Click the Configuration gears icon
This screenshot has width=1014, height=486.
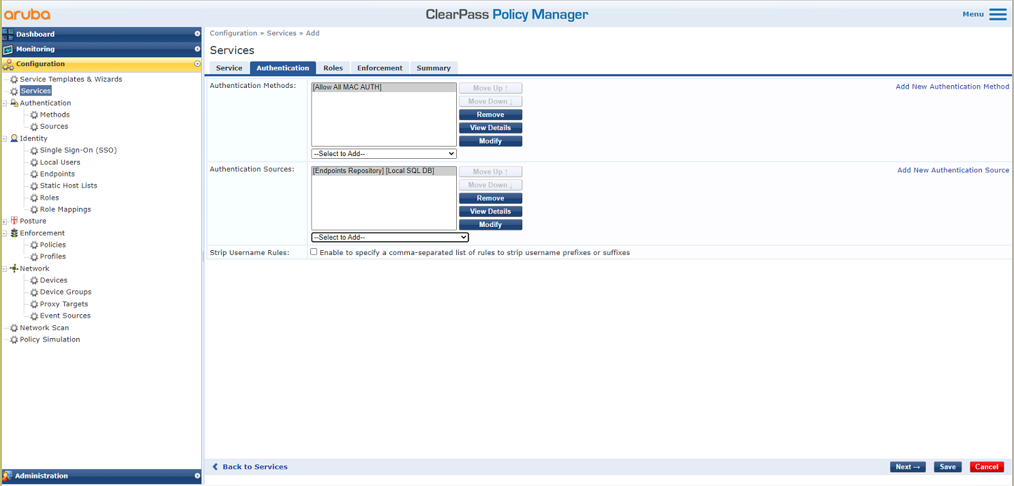click(8, 64)
